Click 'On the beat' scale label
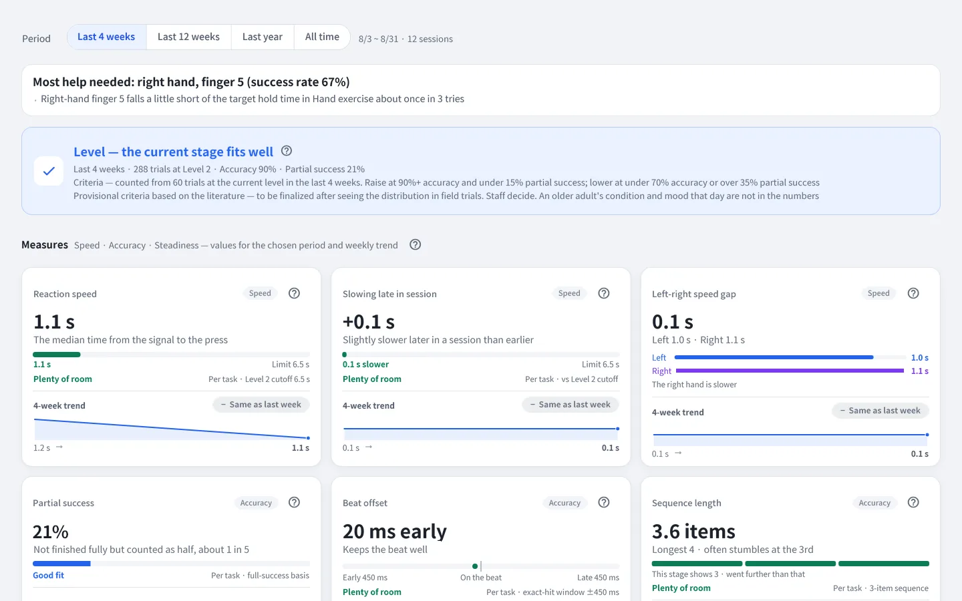 pyautogui.click(x=481, y=578)
